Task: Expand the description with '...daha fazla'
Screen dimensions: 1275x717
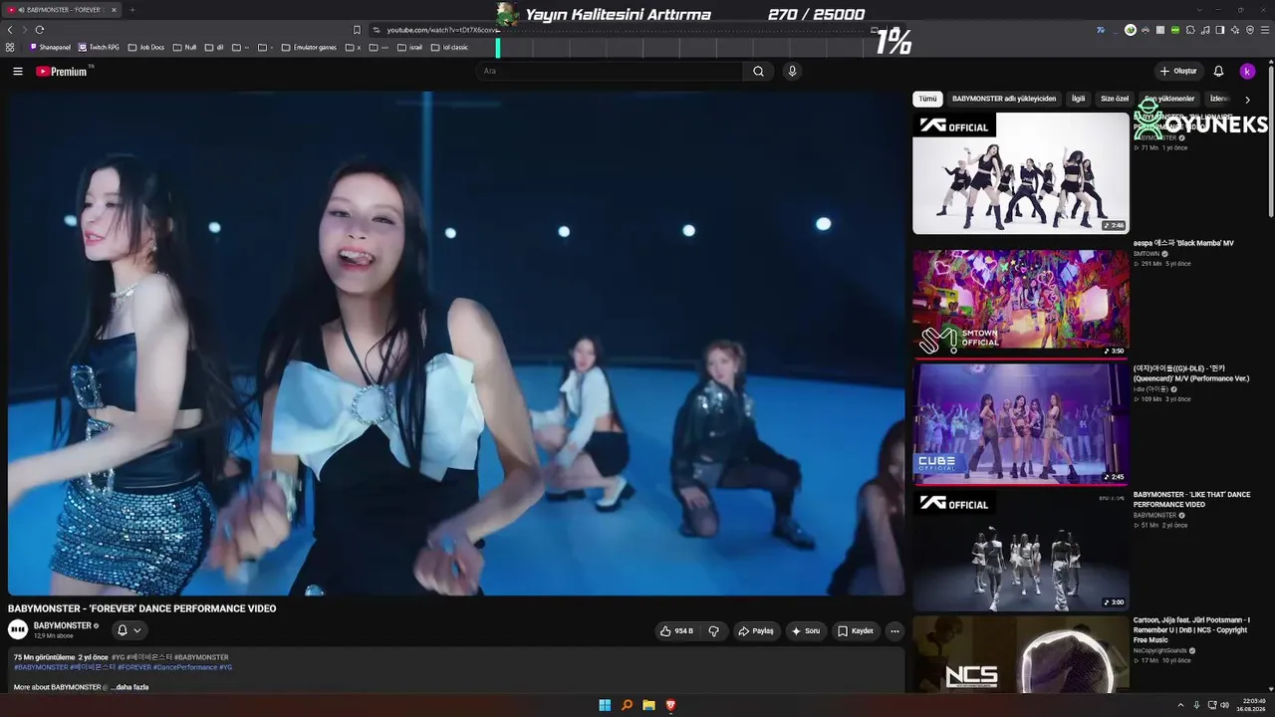Action: click(x=129, y=687)
